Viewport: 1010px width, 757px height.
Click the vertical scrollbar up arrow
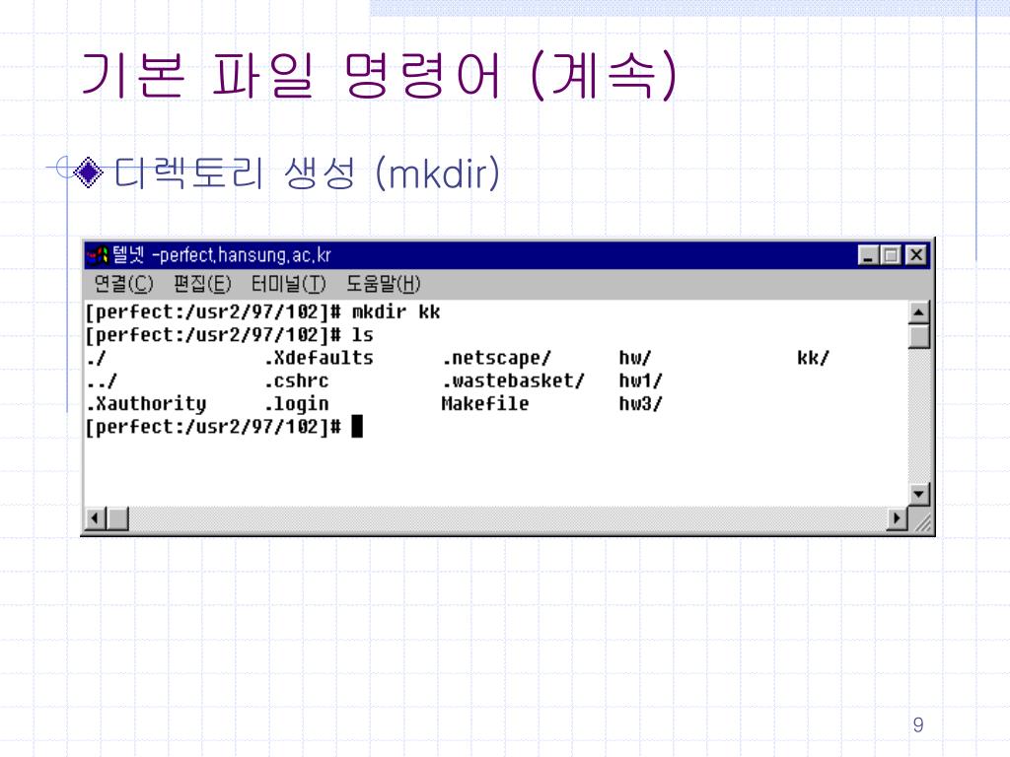point(918,312)
